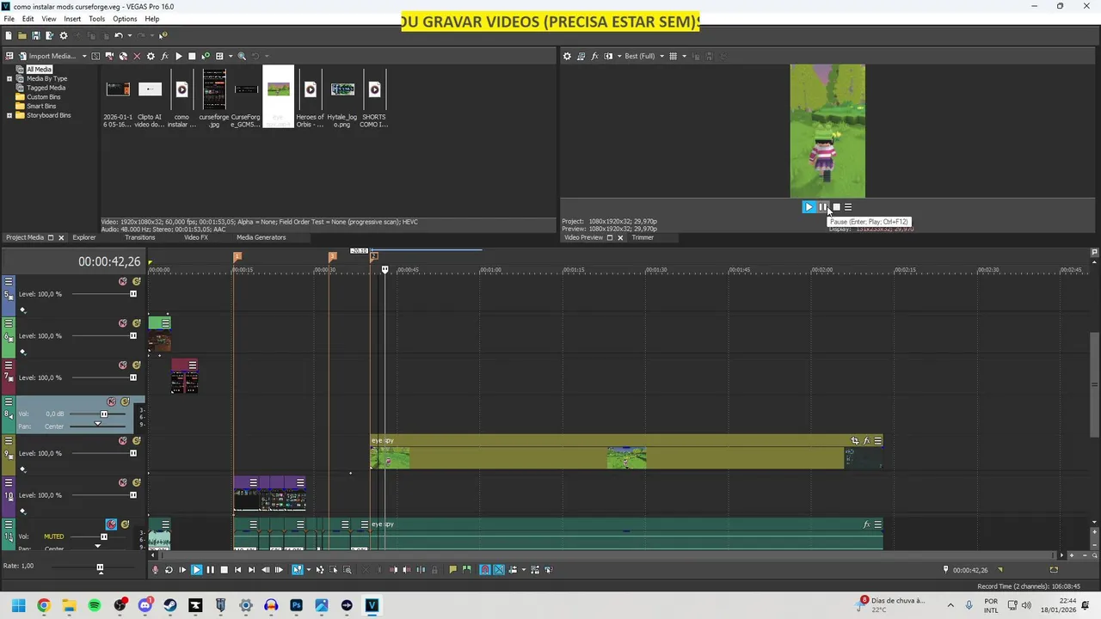Select the Zoom Edit tool magnifier

pyautogui.click(x=348, y=569)
